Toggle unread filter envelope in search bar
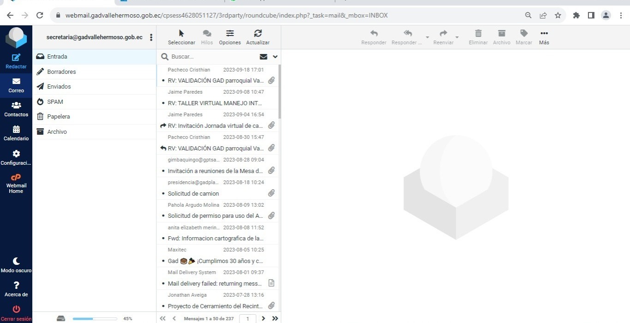This screenshot has width=630, height=323. (264, 57)
